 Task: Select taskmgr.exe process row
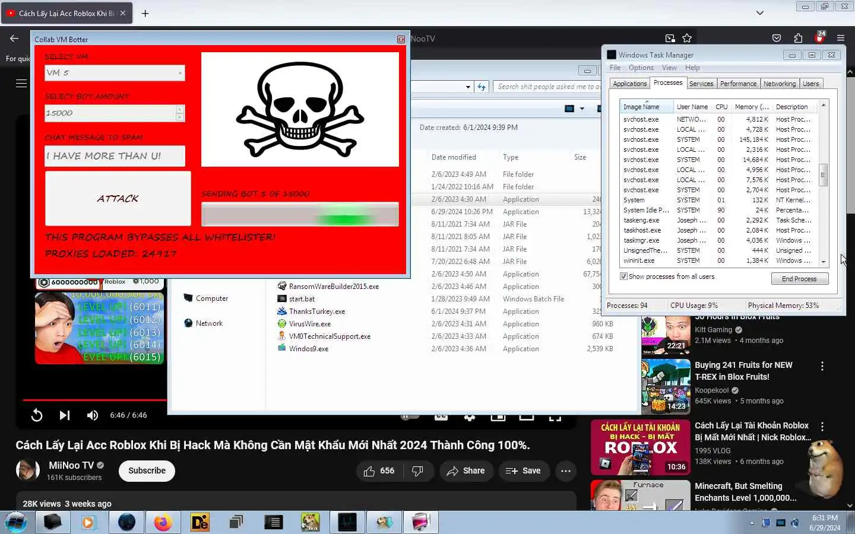[719, 240]
